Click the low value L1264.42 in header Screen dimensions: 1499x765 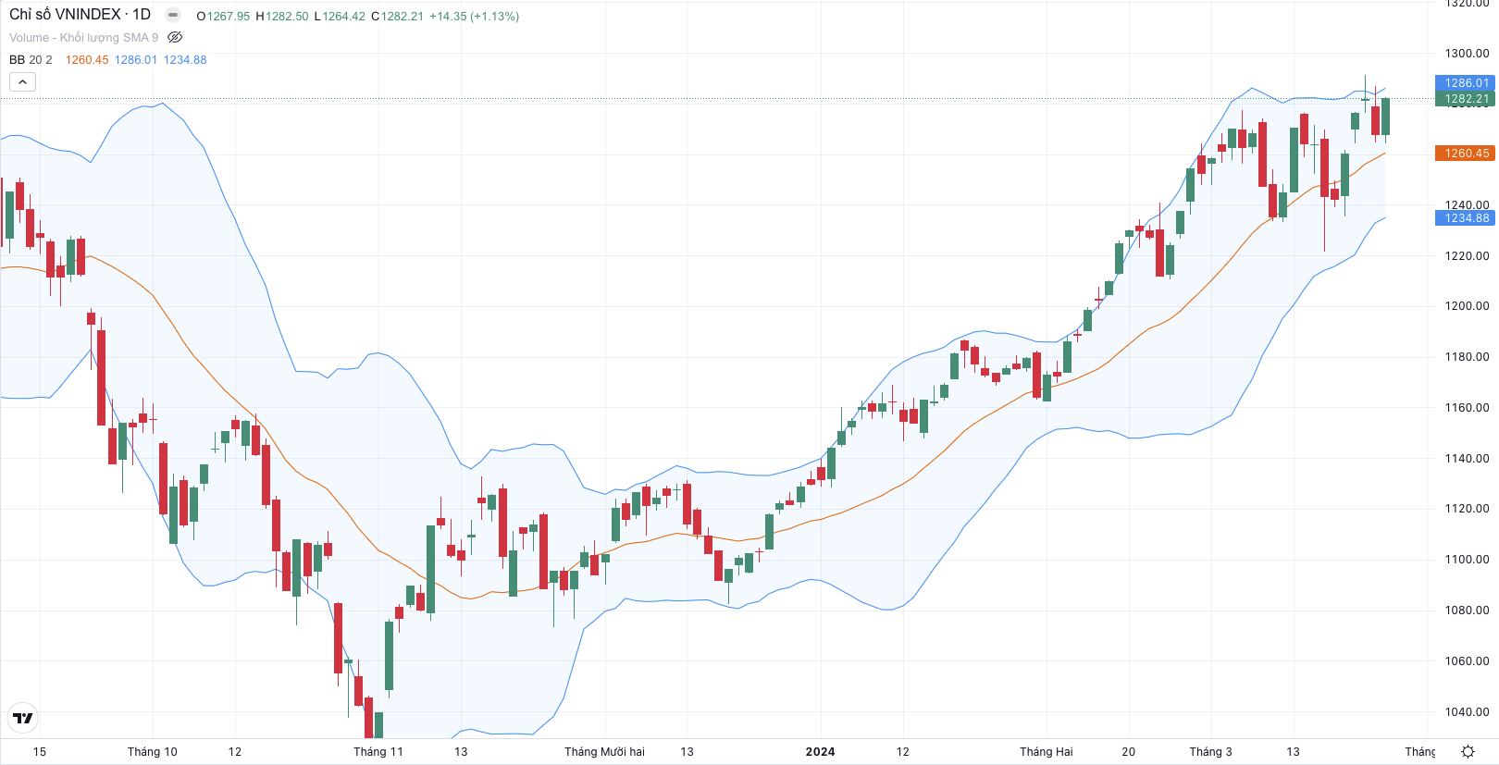pos(340,17)
